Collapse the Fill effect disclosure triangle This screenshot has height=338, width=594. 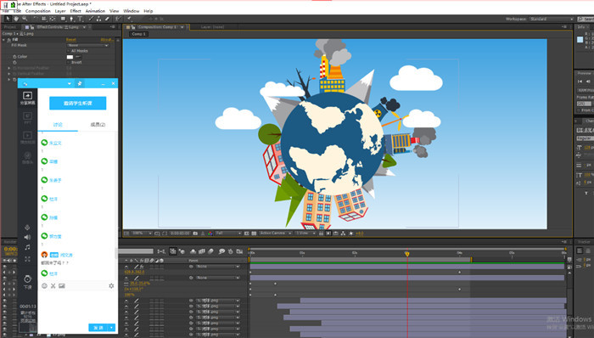click(x=3, y=39)
